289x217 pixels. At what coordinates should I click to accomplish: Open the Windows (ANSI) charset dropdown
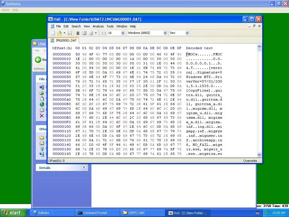coord(165,33)
